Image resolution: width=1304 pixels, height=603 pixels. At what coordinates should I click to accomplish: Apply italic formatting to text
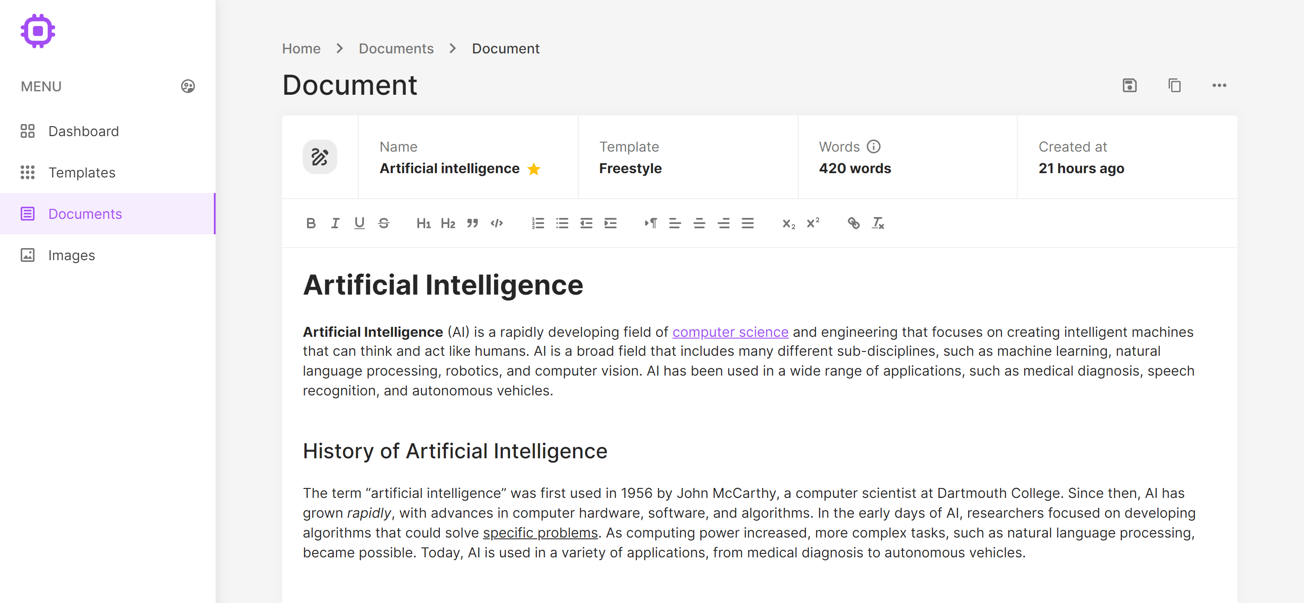334,223
